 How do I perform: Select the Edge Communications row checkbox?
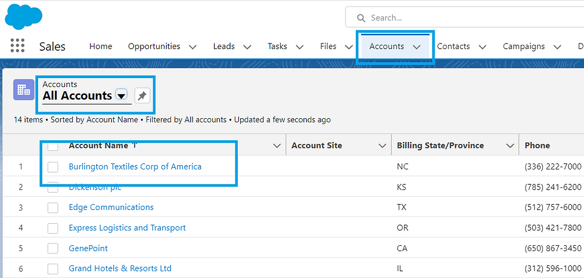(x=53, y=208)
